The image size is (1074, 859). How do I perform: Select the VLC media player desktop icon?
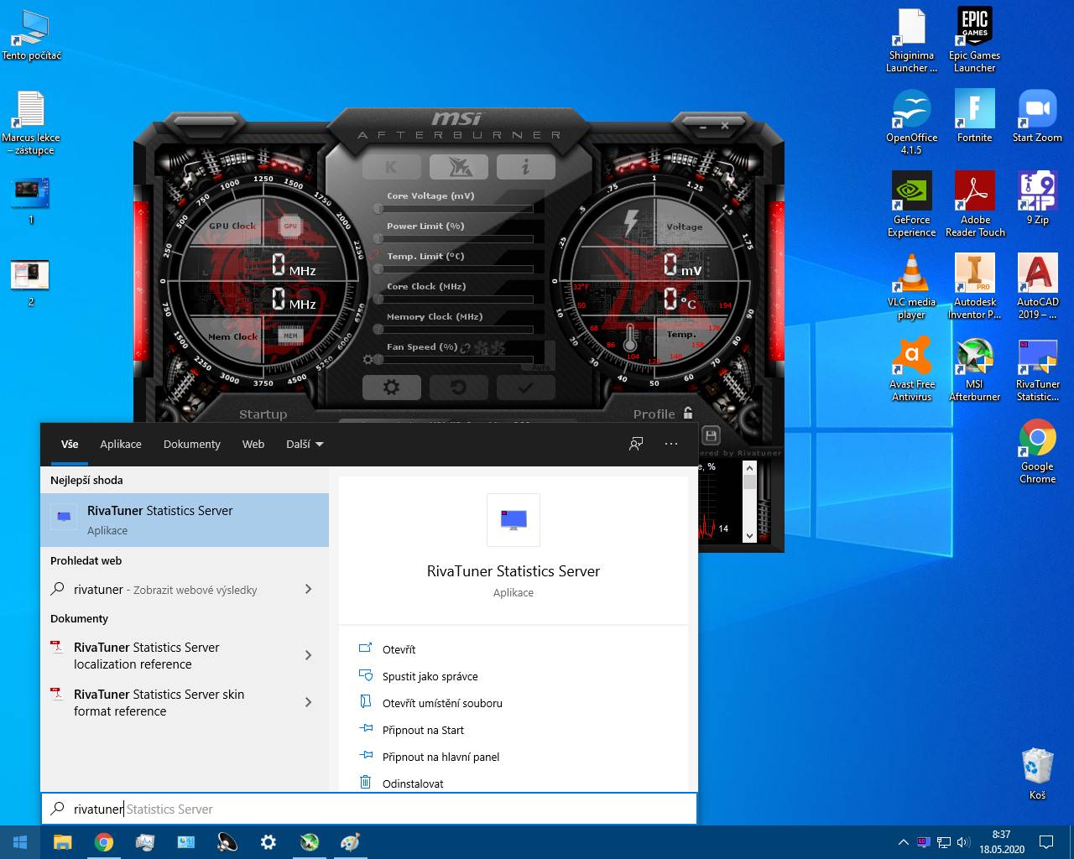(911, 286)
